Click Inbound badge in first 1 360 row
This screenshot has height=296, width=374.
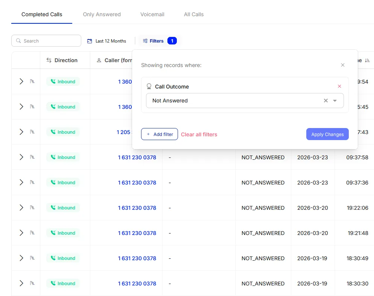point(63,82)
